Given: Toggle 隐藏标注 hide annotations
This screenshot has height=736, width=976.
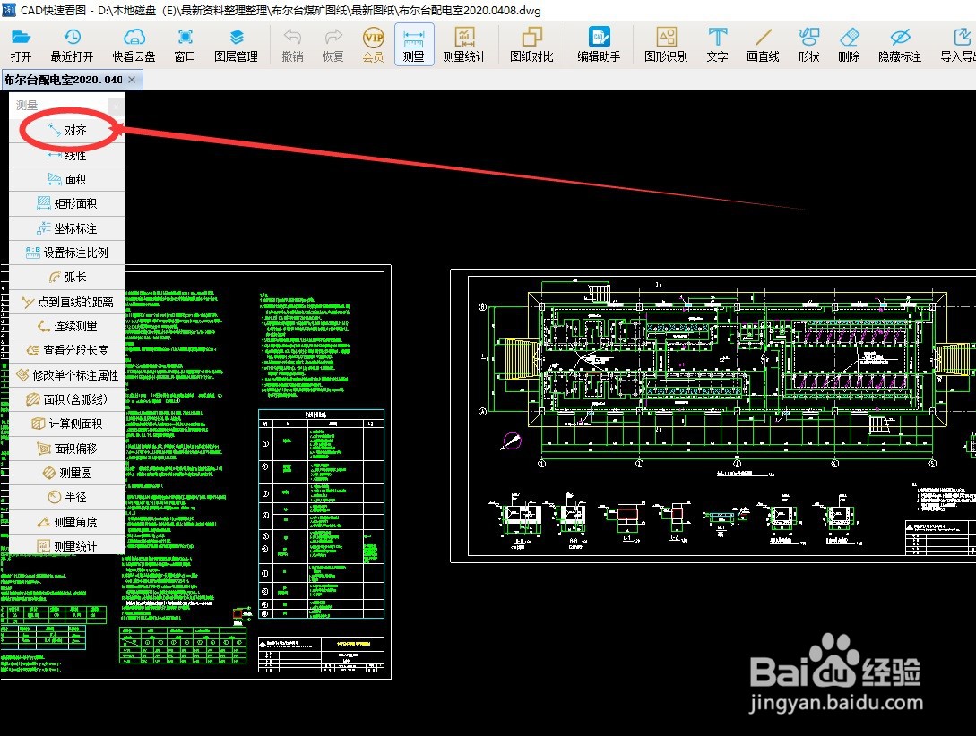Looking at the screenshot, I should [900, 45].
